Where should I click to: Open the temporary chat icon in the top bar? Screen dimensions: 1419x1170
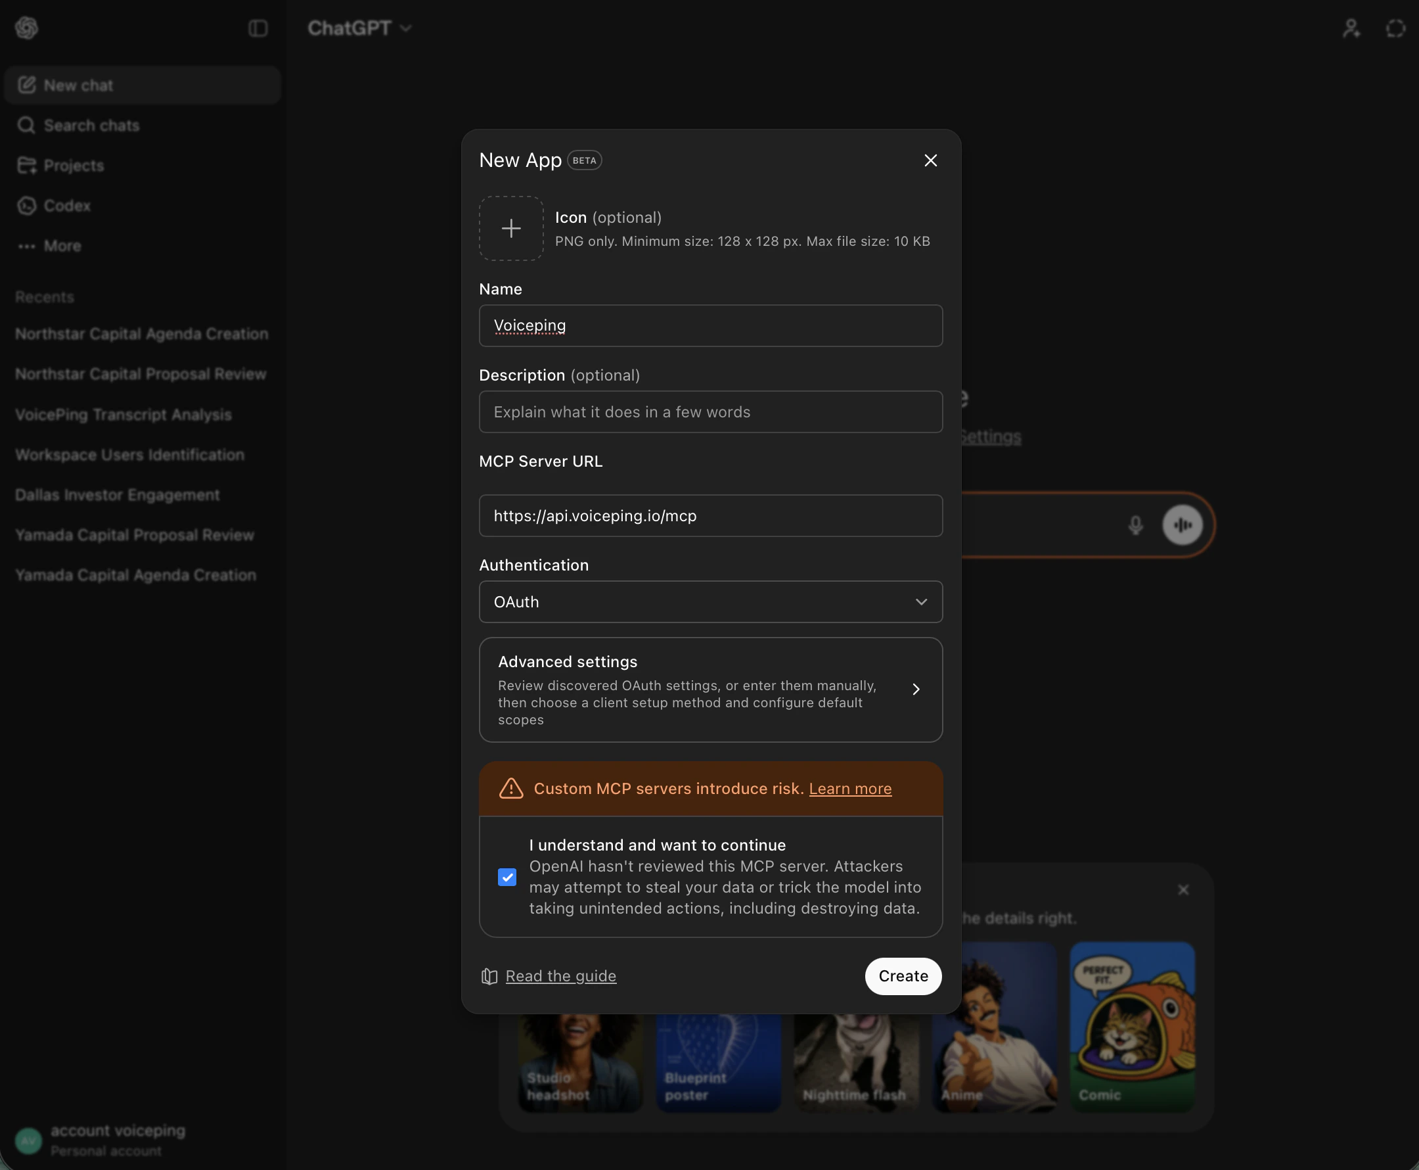pyautogui.click(x=1394, y=28)
